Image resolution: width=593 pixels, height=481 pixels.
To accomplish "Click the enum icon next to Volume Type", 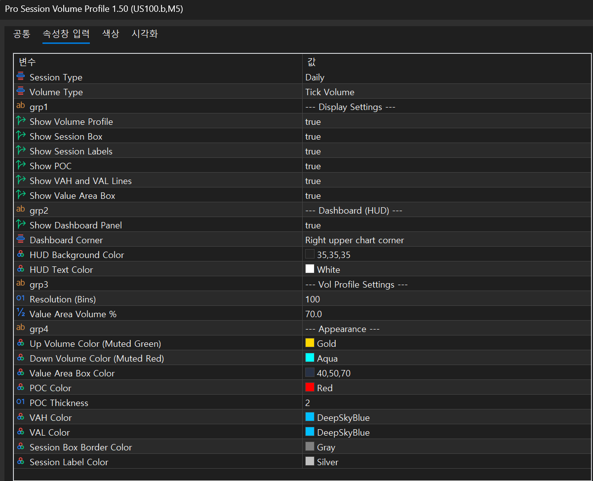I will pos(21,91).
